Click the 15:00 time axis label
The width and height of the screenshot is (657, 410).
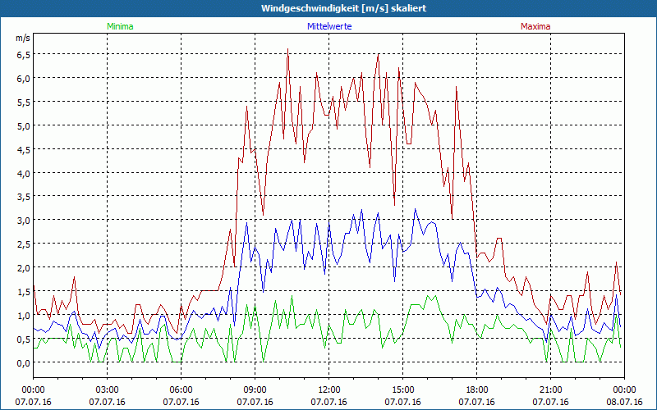click(402, 390)
